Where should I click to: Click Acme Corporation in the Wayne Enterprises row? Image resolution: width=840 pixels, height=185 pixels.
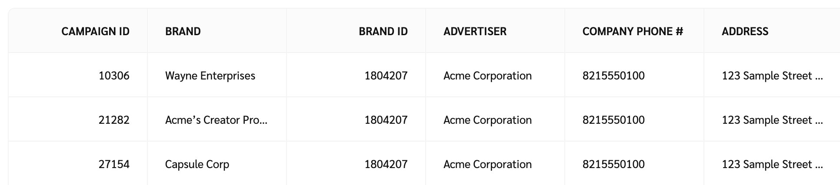(x=487, y=76)
